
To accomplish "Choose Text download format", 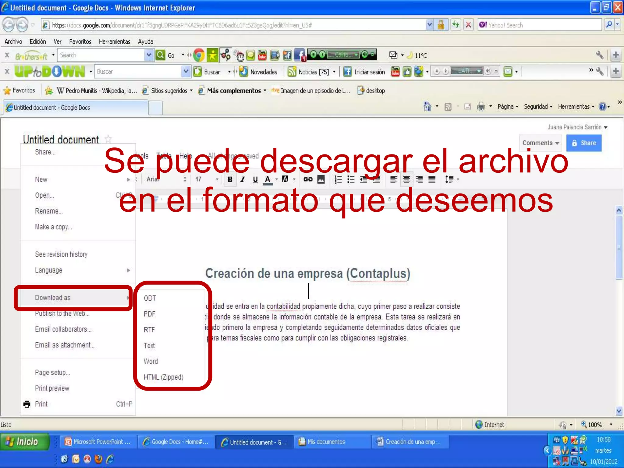I will click(x=149, y=346).
